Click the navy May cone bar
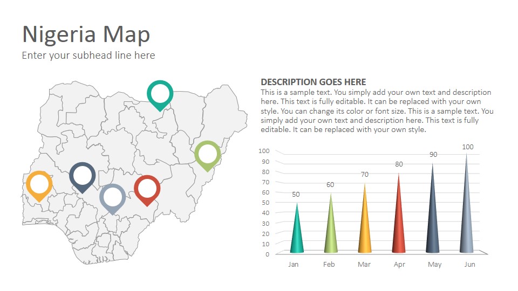This screenshot has height=291, width=518. 433,208
